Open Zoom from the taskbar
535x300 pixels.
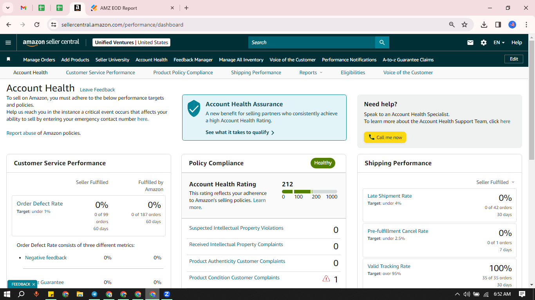tap(167, 294)
